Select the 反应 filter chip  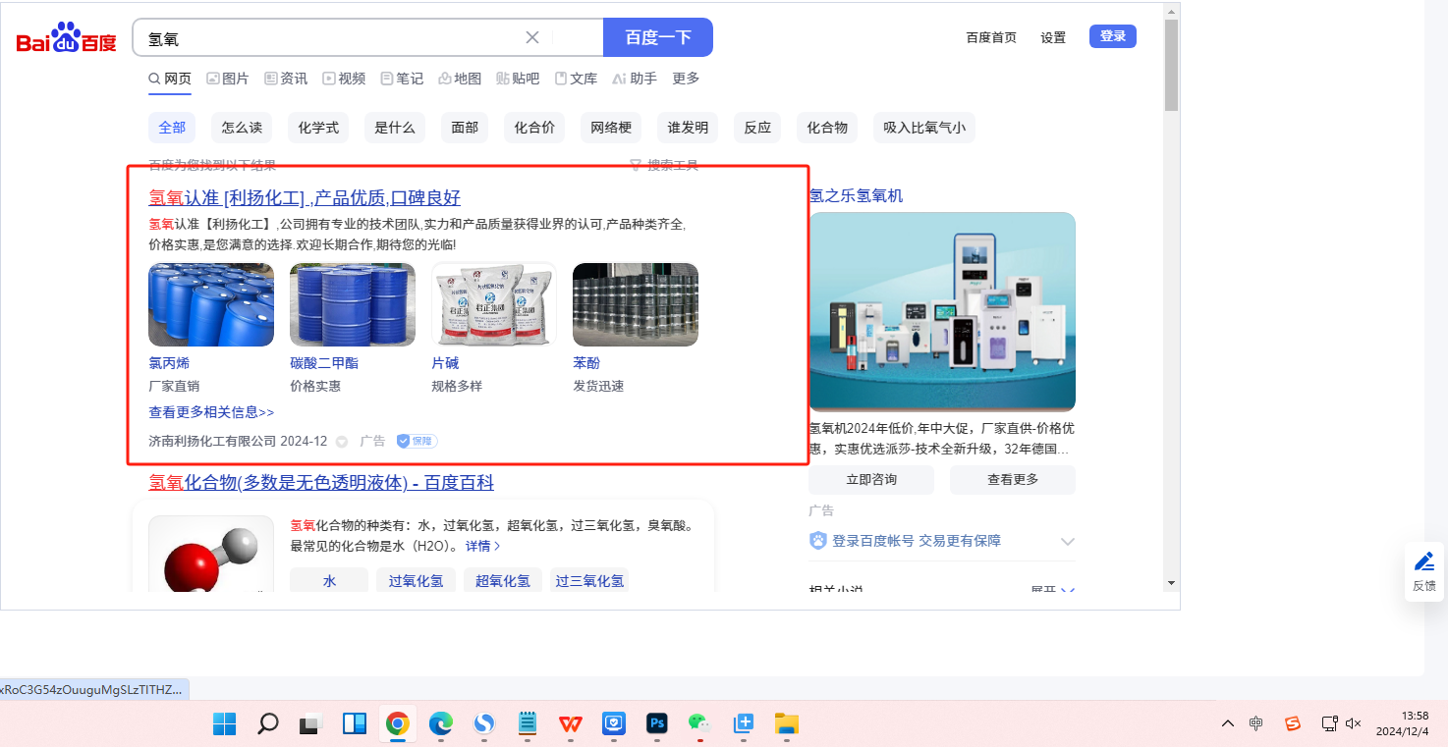[757, 128]
